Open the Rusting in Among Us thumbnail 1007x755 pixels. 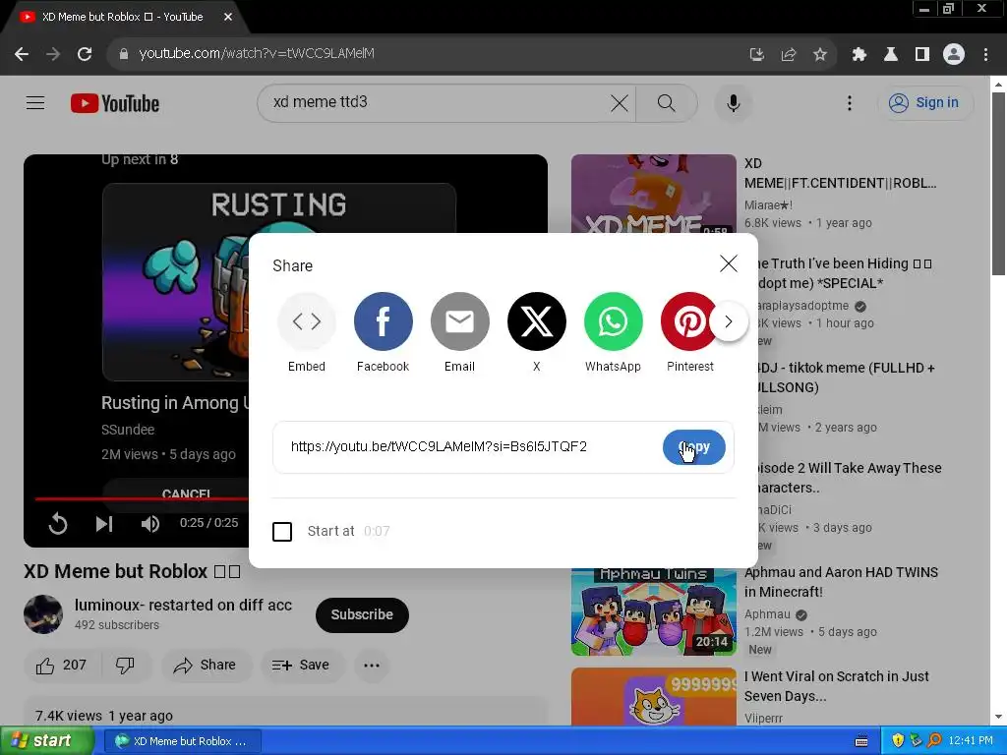coord(175,282)
